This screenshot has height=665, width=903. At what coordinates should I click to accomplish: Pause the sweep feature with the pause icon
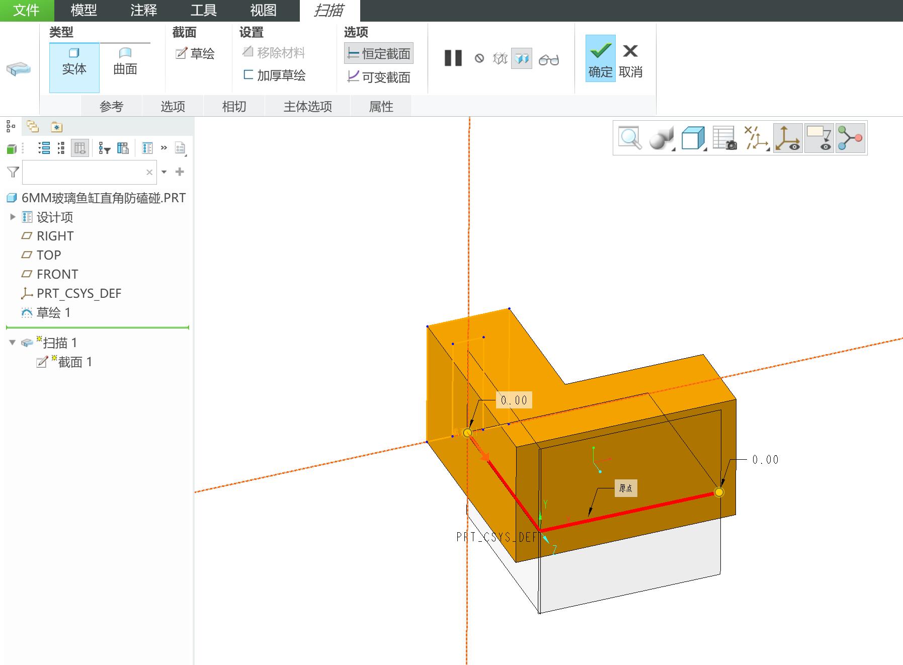pos(453,58)
